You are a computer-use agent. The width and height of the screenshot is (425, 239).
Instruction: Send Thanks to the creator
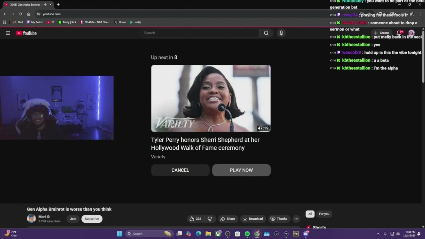279,219
